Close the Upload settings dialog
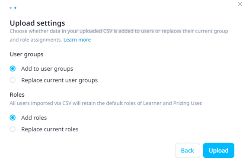The height and width of the screenshot is (163, 243). 240,4
